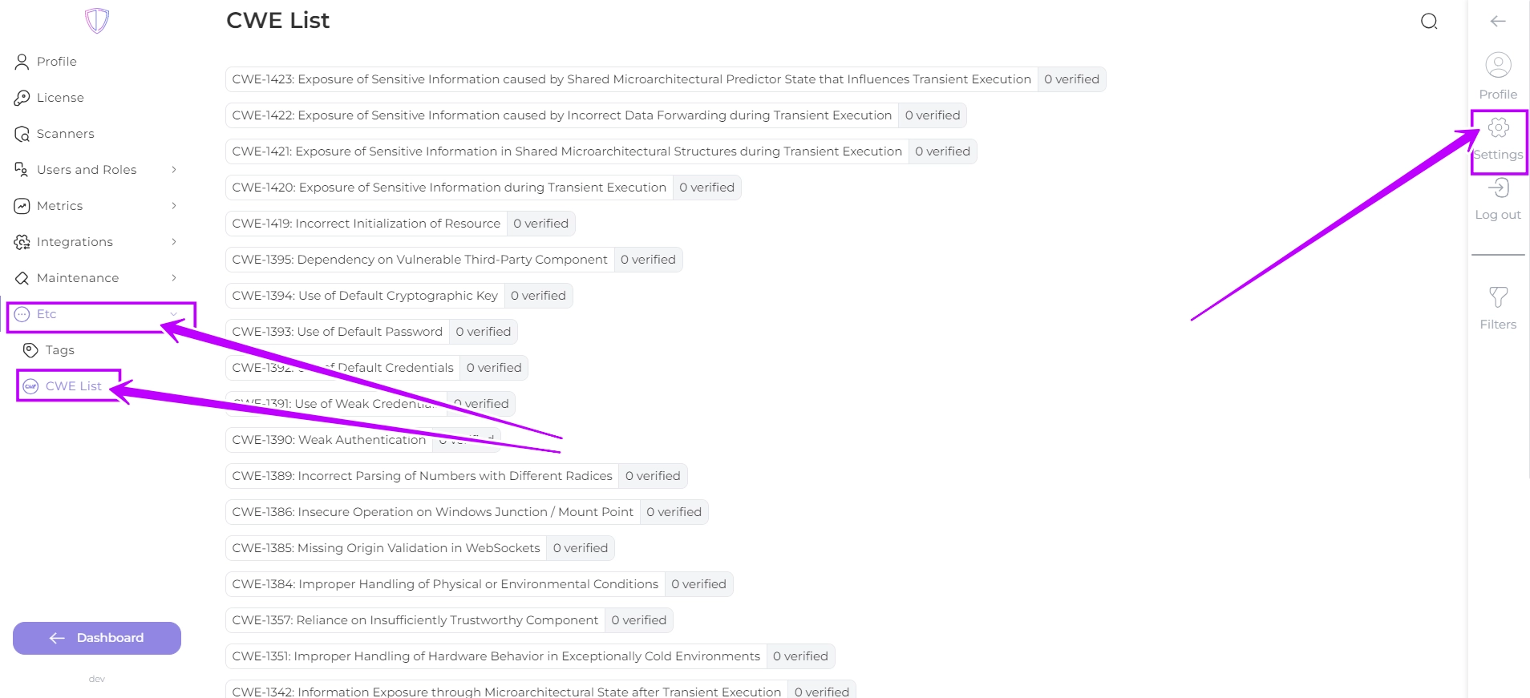Open the CWE-1393 Use of Default Password entry
Viewport: 1530px width, 698px height.
(371, 332)
